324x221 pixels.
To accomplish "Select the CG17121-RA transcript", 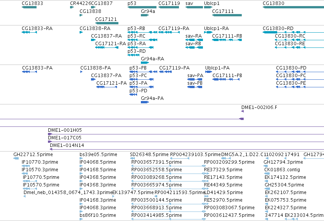I will [107, 47].
